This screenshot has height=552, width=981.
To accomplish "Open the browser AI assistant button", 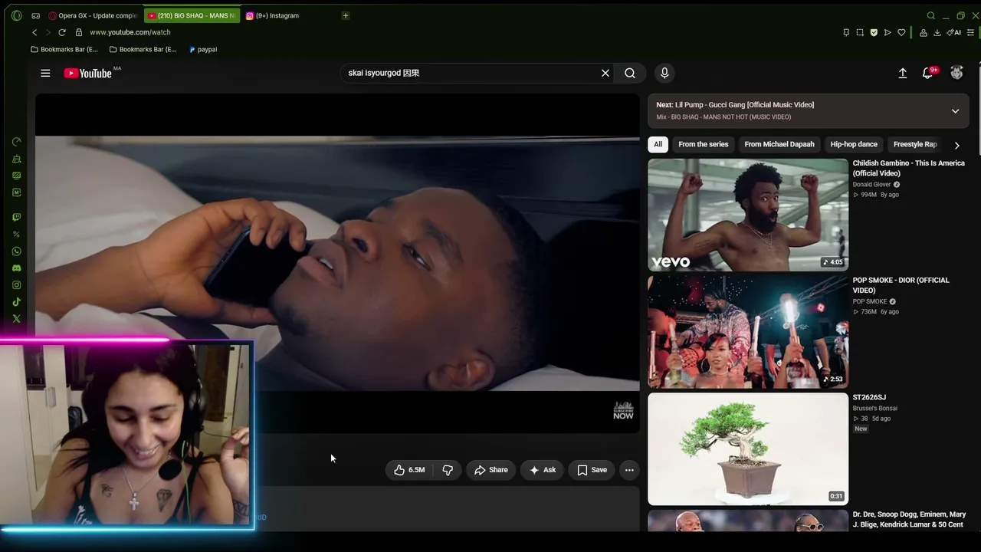I will pos(954,32).
